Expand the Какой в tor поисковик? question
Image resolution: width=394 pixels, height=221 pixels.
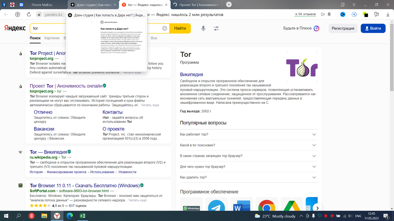(249, 145)
